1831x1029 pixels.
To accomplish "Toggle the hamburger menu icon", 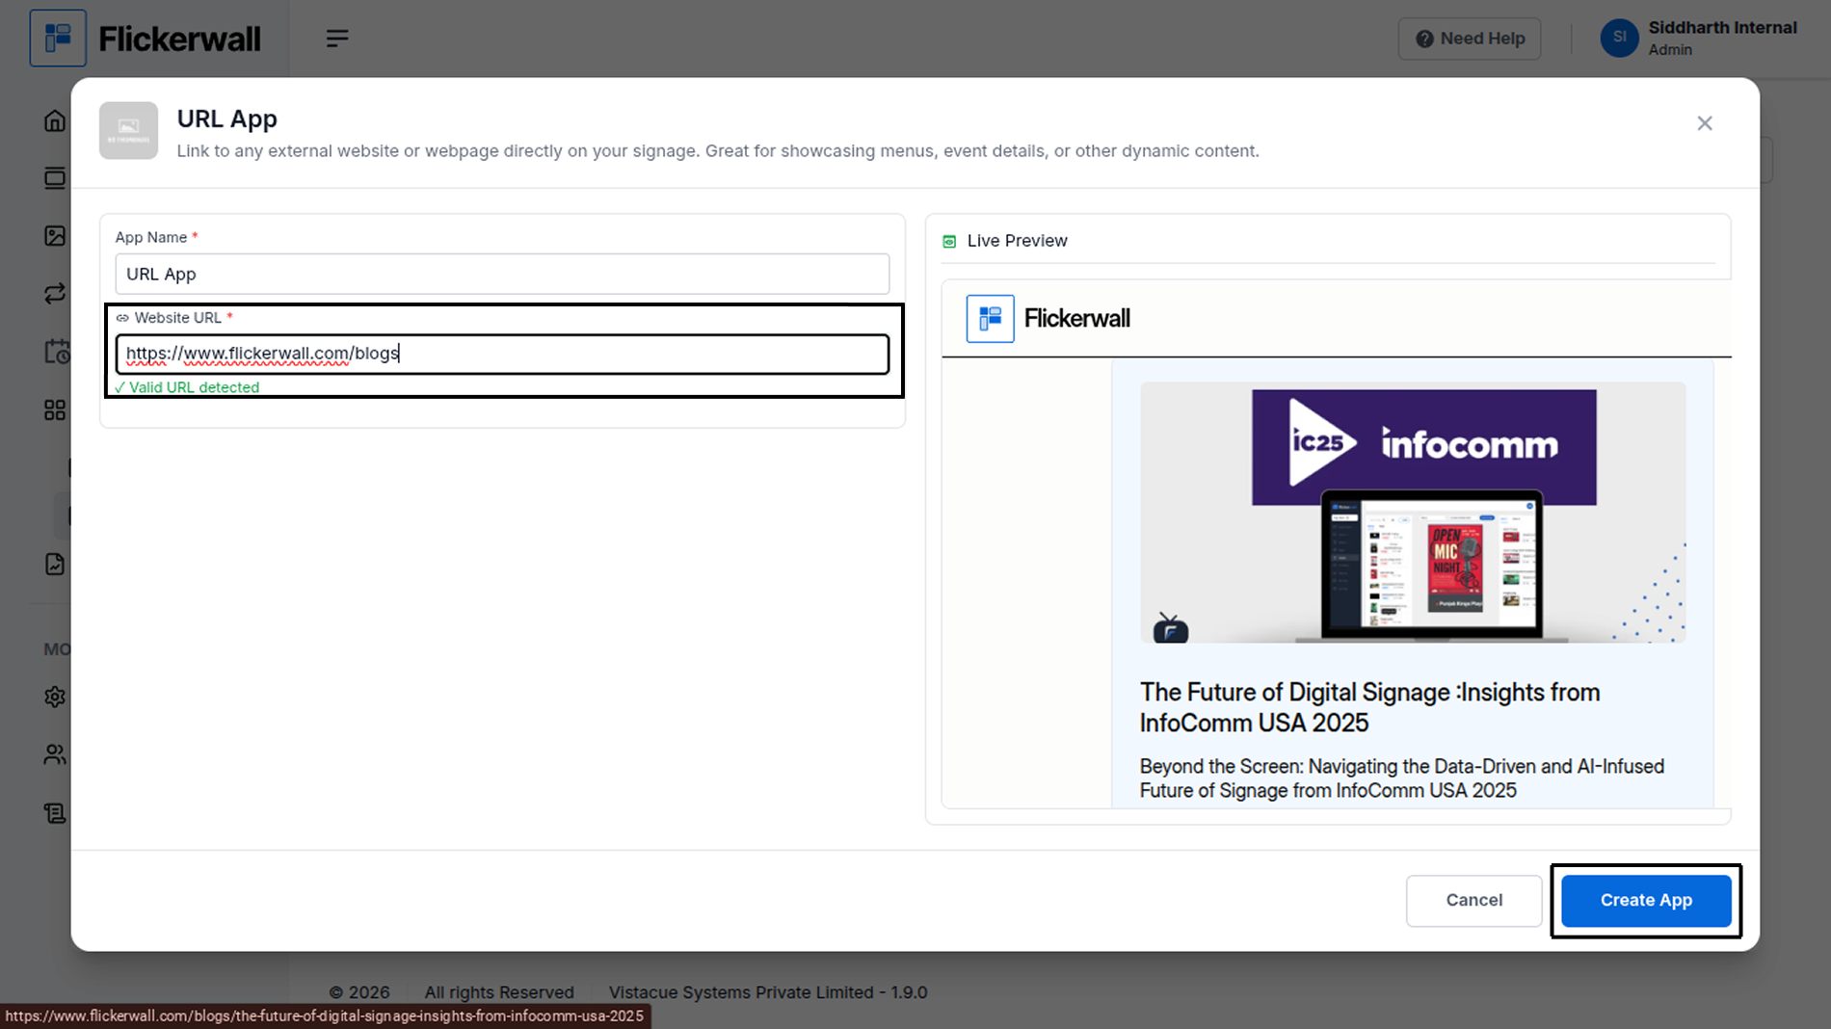I will tap(337, 39).
